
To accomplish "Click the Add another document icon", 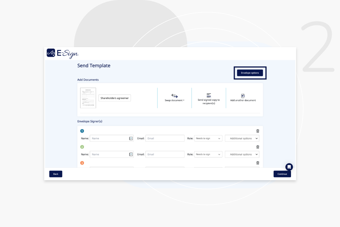I will click(243, 96).
